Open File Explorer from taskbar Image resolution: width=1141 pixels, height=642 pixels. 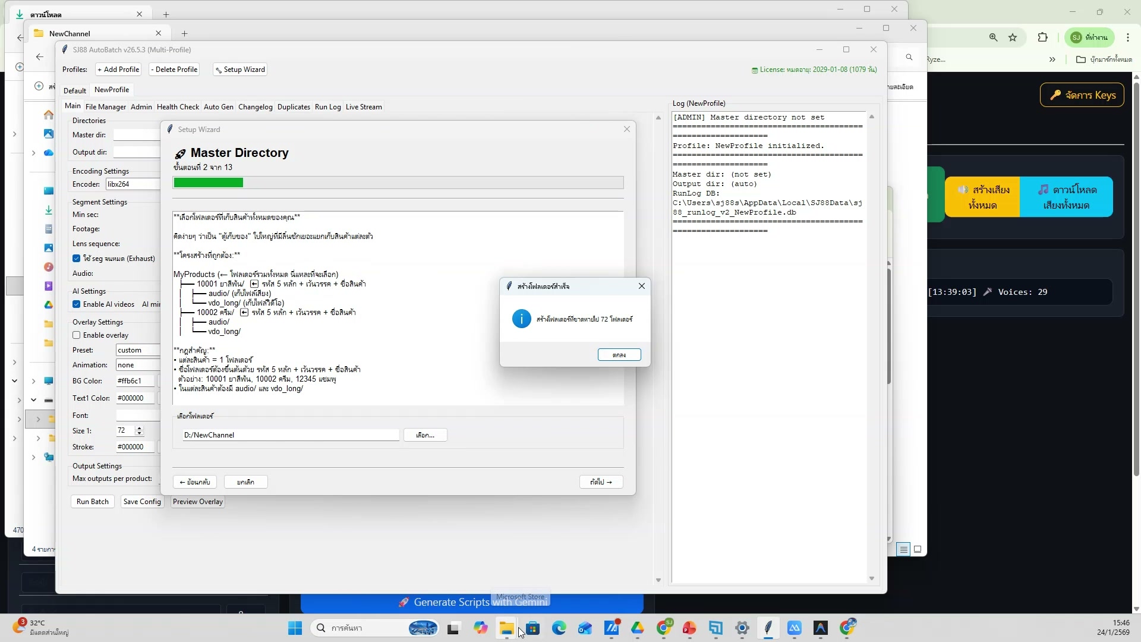pos(506,628)
